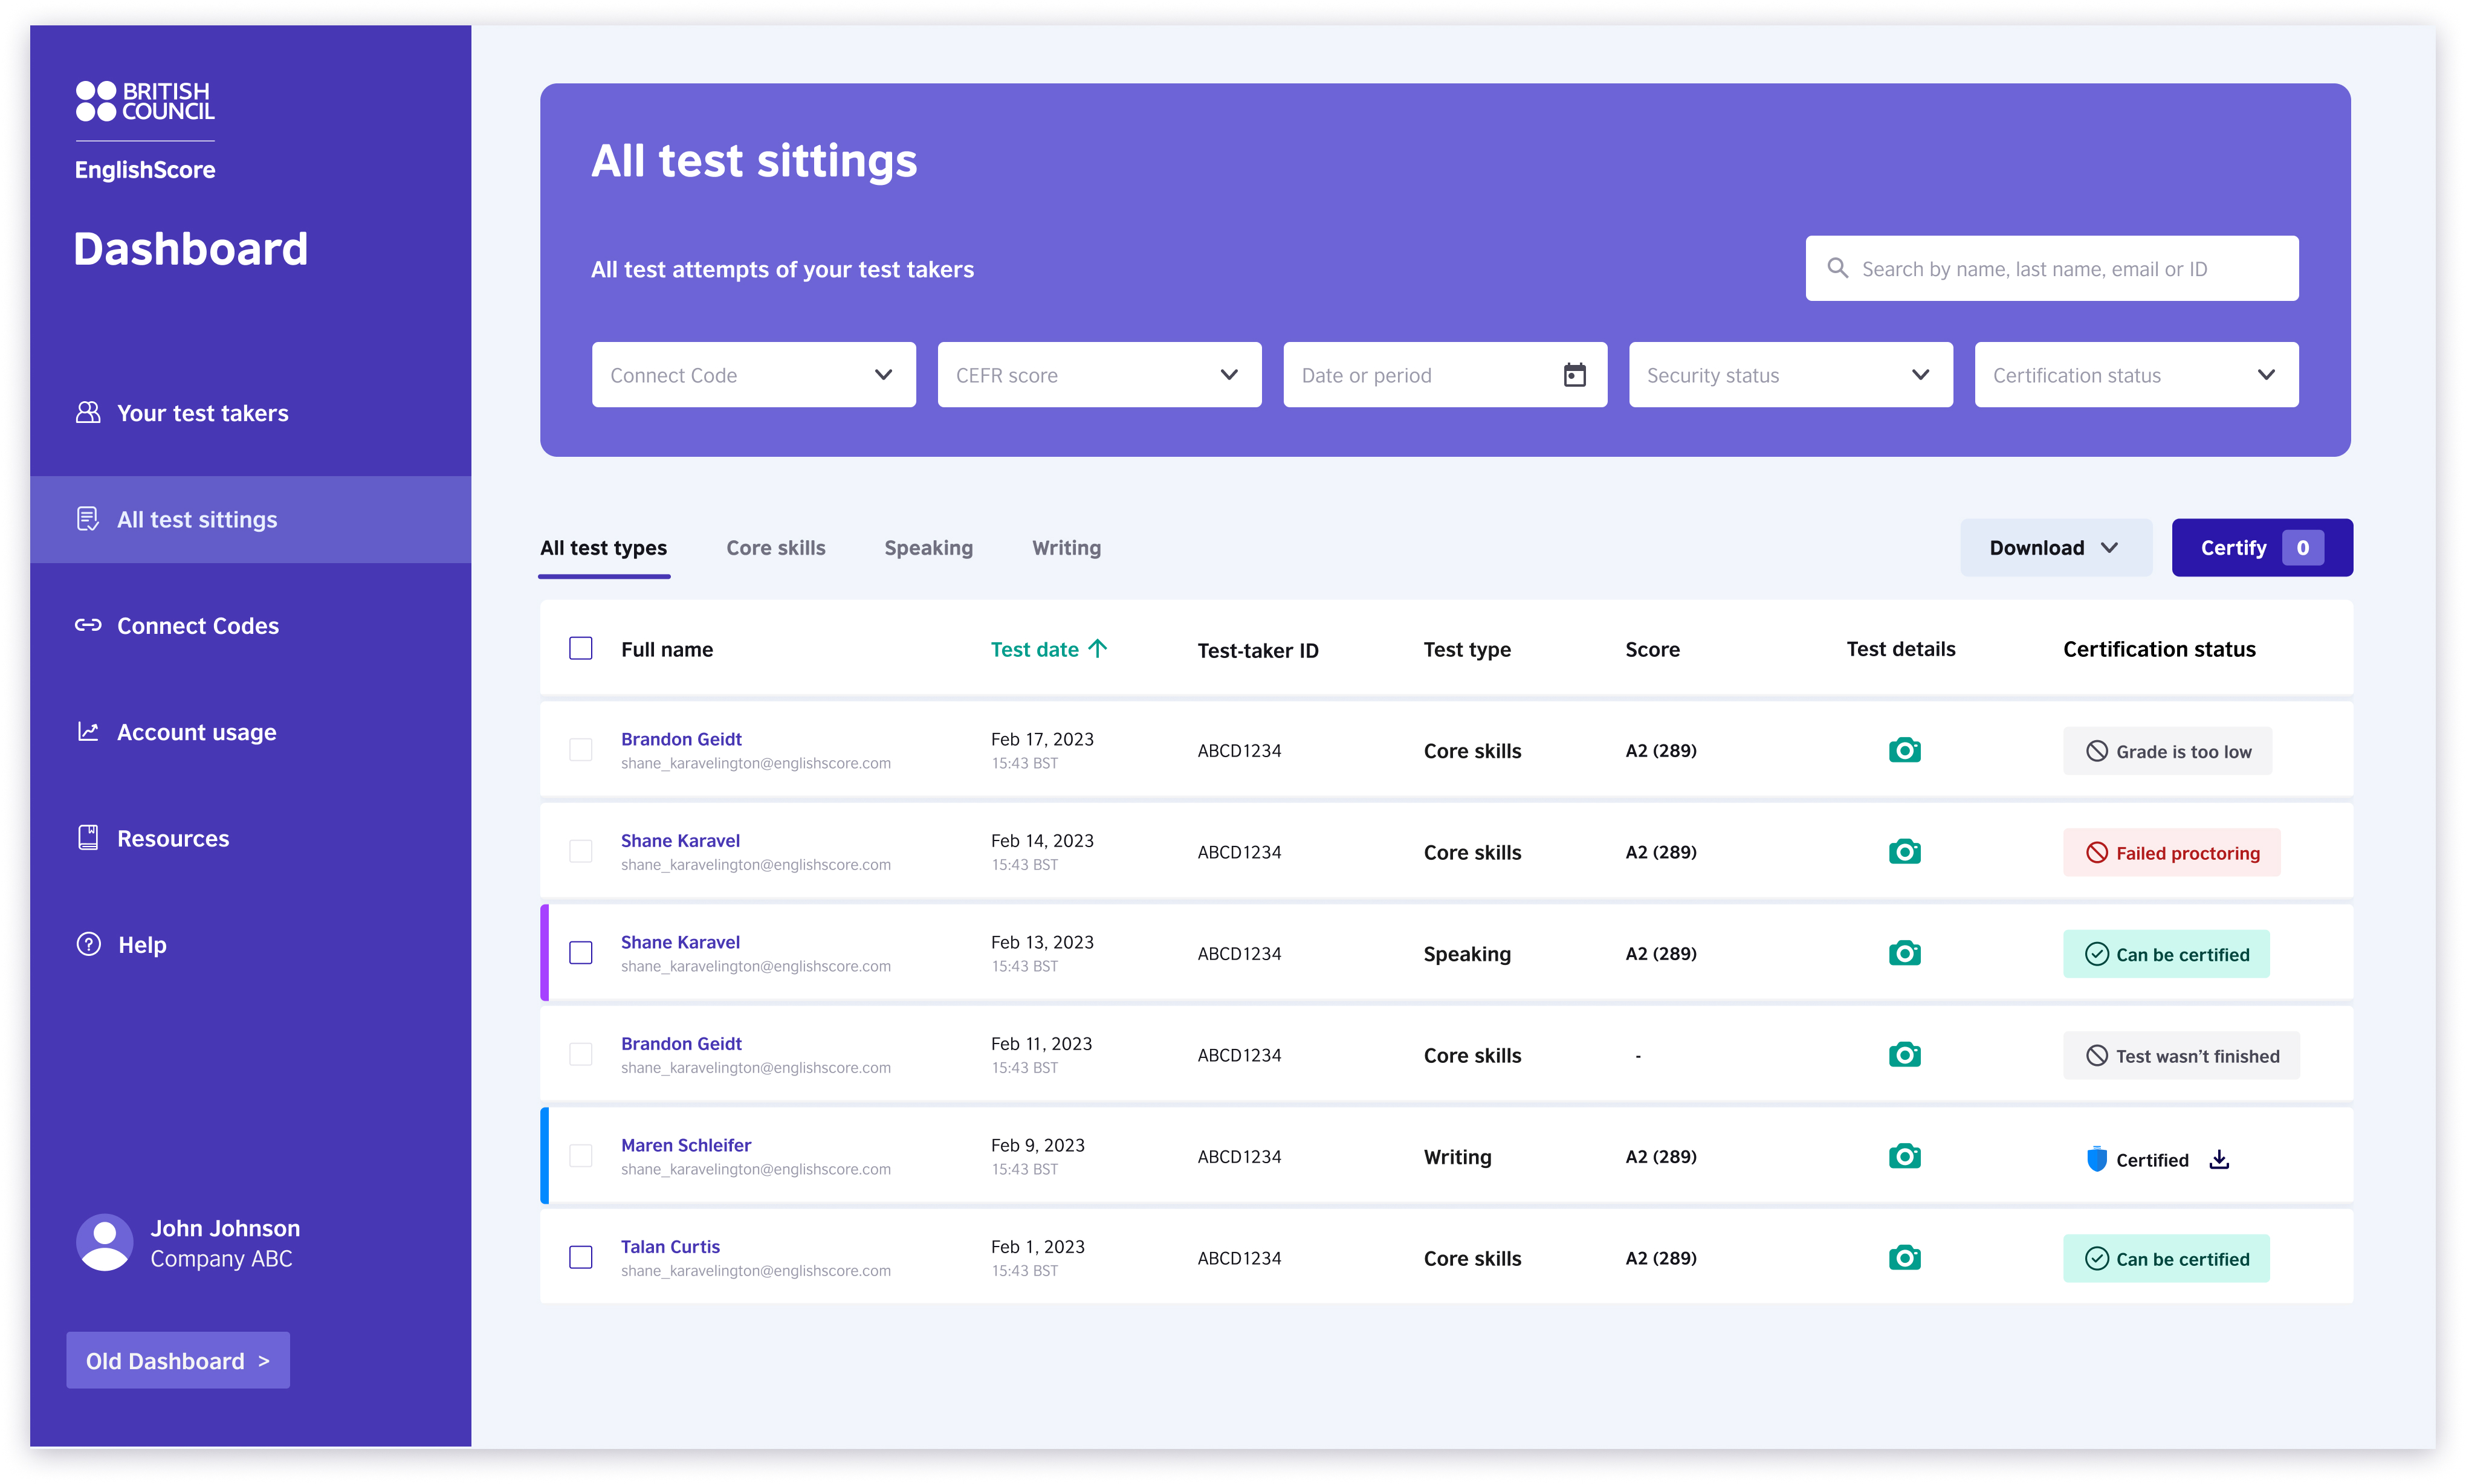Expand the Certification status dropdown
The width and height of the screenshot is (2466, 1484).
pos(2136,375)
